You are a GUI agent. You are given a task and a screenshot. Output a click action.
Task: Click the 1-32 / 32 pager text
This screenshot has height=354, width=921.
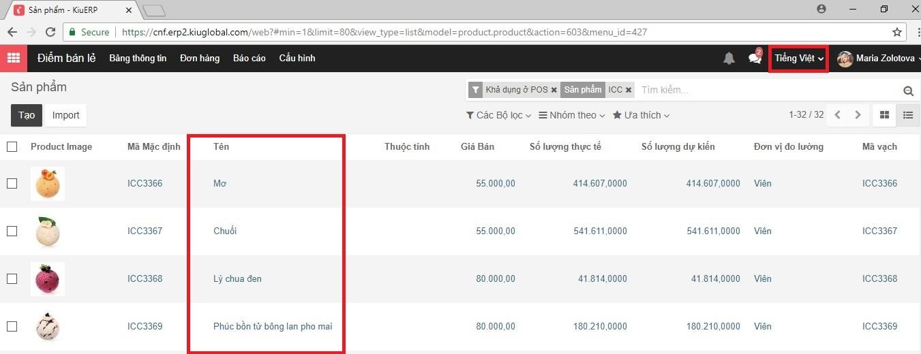(x=806, y=115)
